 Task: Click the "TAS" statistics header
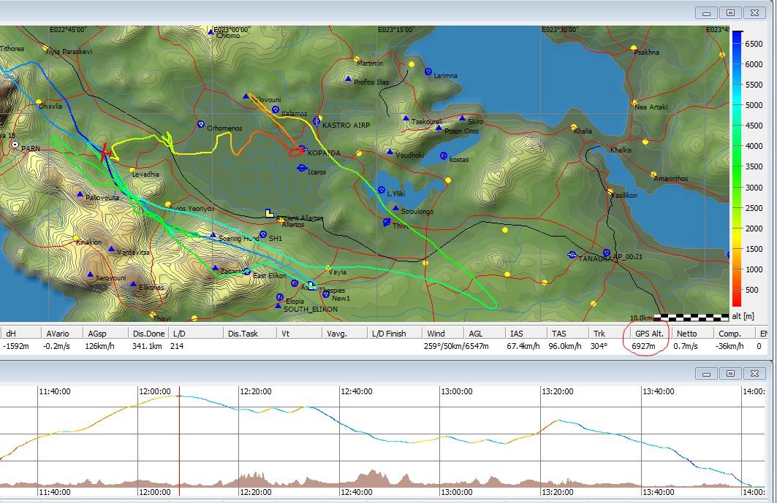pos(559,334)
